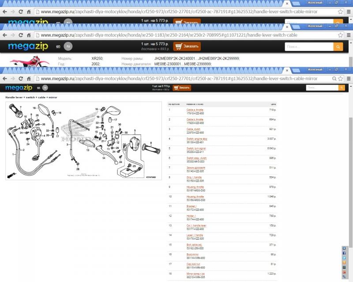Select the 'Handle lever + switch + cable + mirror' heading
The height and width of the screenshot is (282, 353).
[31, 97]
